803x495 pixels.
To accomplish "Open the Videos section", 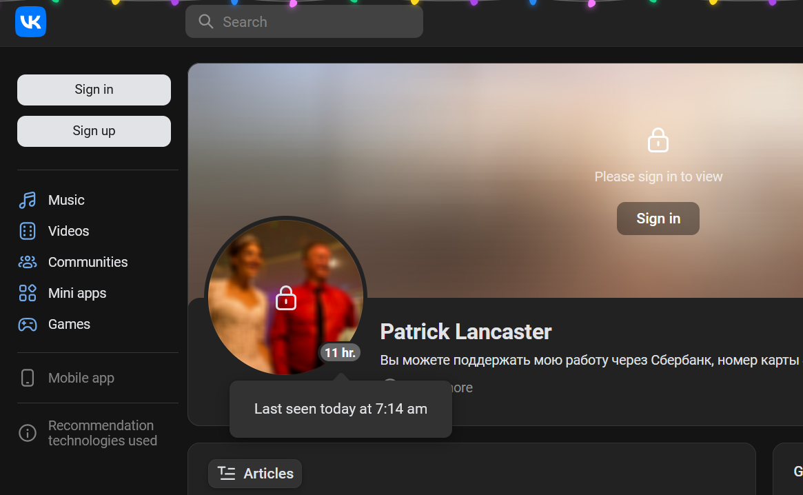I will coord(69,231).
